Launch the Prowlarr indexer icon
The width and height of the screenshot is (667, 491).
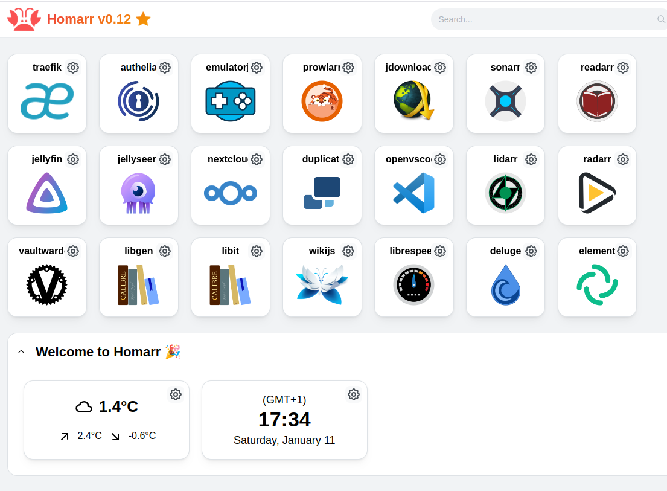coord(322,101)
